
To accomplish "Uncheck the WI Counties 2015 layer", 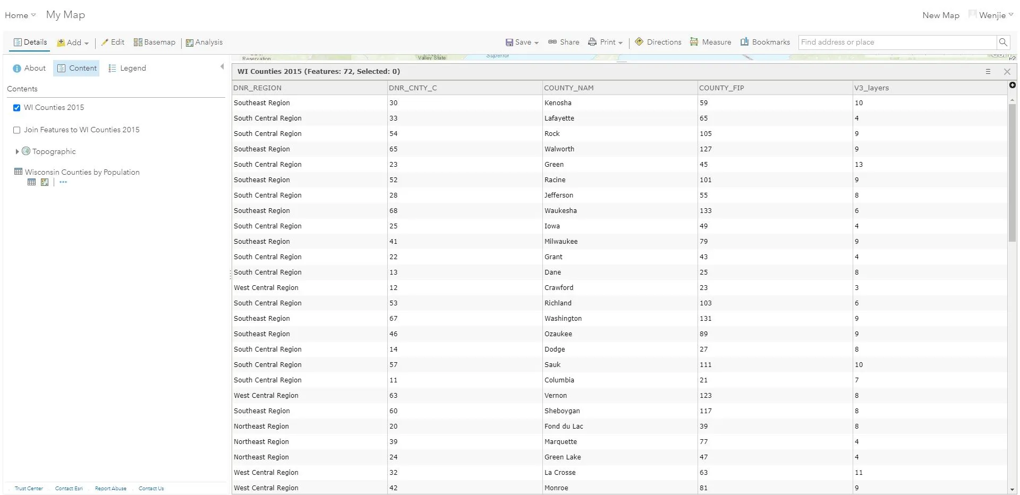I will tap(17, 108).
